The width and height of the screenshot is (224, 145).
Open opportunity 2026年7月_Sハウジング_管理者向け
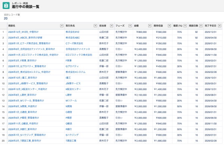27,135
